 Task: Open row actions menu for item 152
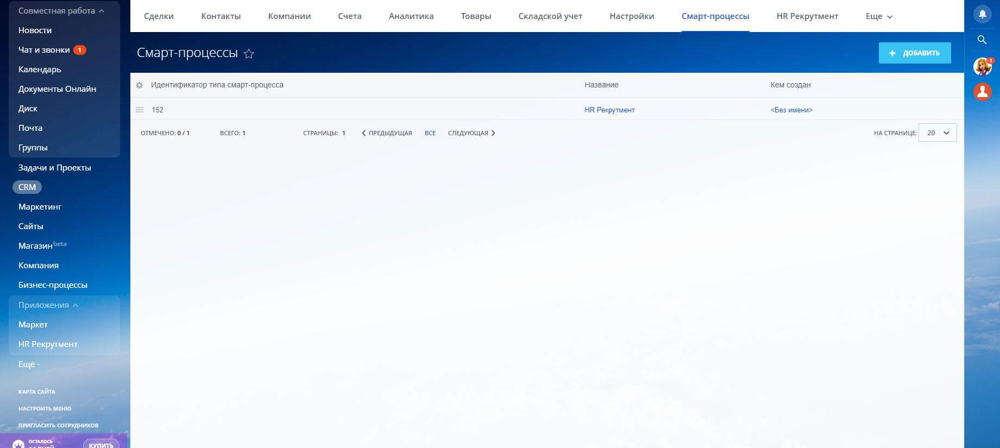tap(140, 110)
